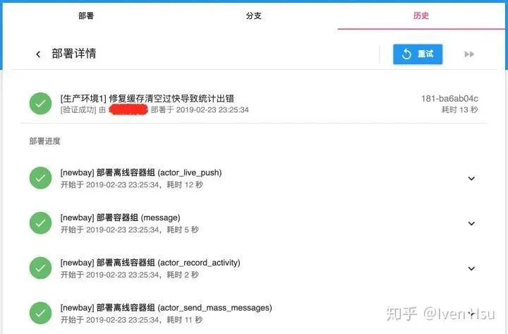Click the deployment title 修复缓存清空过快导致统计出错
508x334 pixels.
pos(171,98)
